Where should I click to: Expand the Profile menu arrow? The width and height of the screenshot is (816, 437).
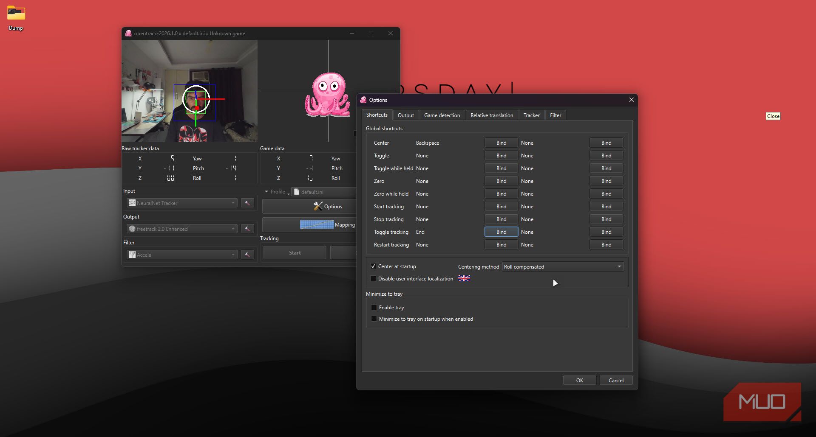[x=266, y=192]
